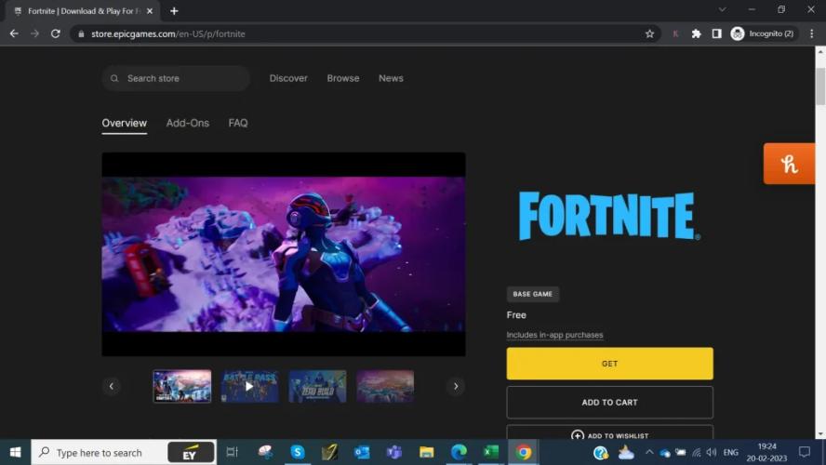Bookmark this page with the star icon
Image resolution: width=826 pixels, height=465 pixels.
point(649,33)
